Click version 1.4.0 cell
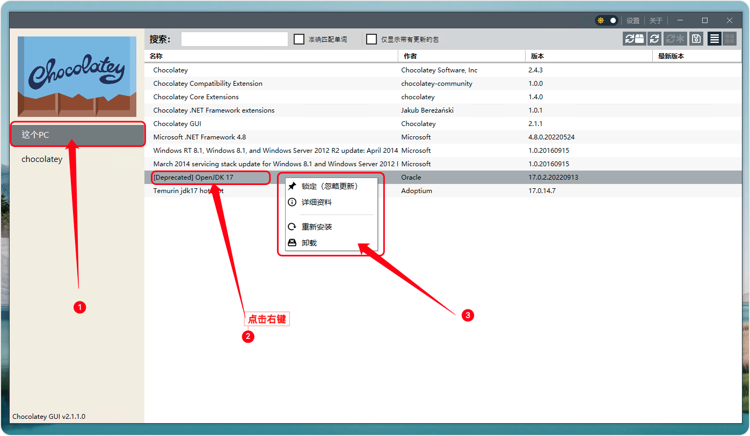The height and width of the screenshot is (436, 750). [536, 97]
